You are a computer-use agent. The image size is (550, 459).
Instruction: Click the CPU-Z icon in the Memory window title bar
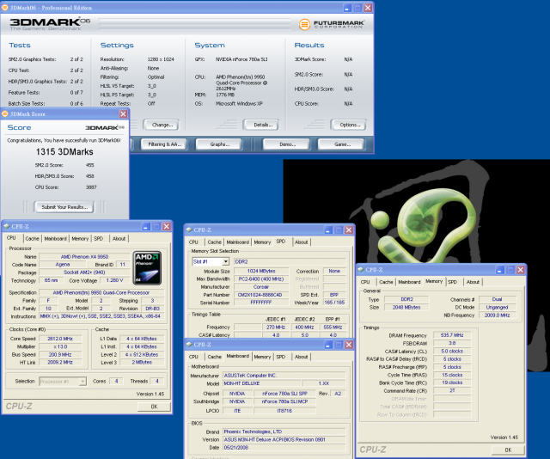coord(361,270)
